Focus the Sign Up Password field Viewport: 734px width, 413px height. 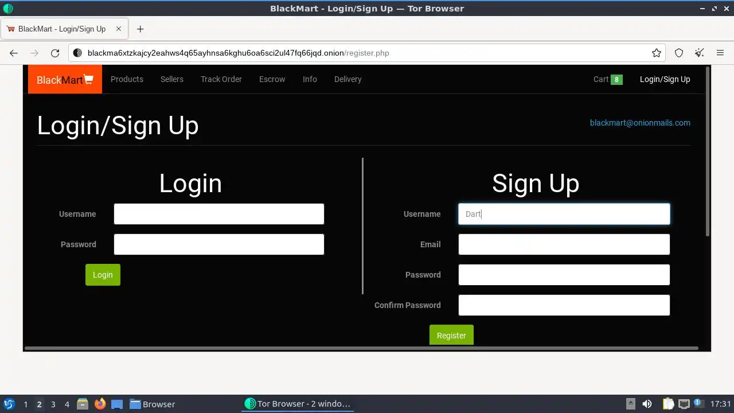[x=564, y=275]
